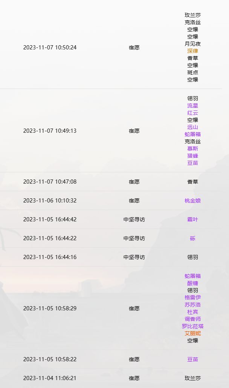Select the 2023-11-04 11:06:21 record timestamp
The height and width of the screenshot is (388, 229).
coord(50,378)
